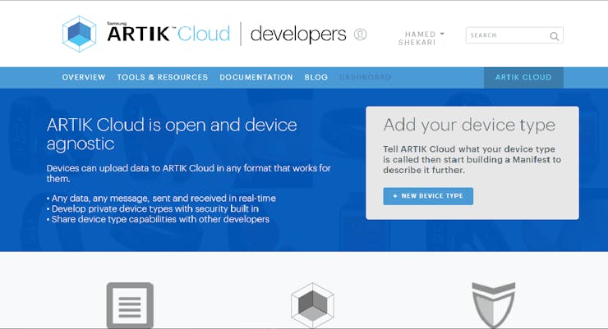608x329 pixels.
Task: Click the ARTIK CLOUD nav button
Action: (x=523, y=77)
